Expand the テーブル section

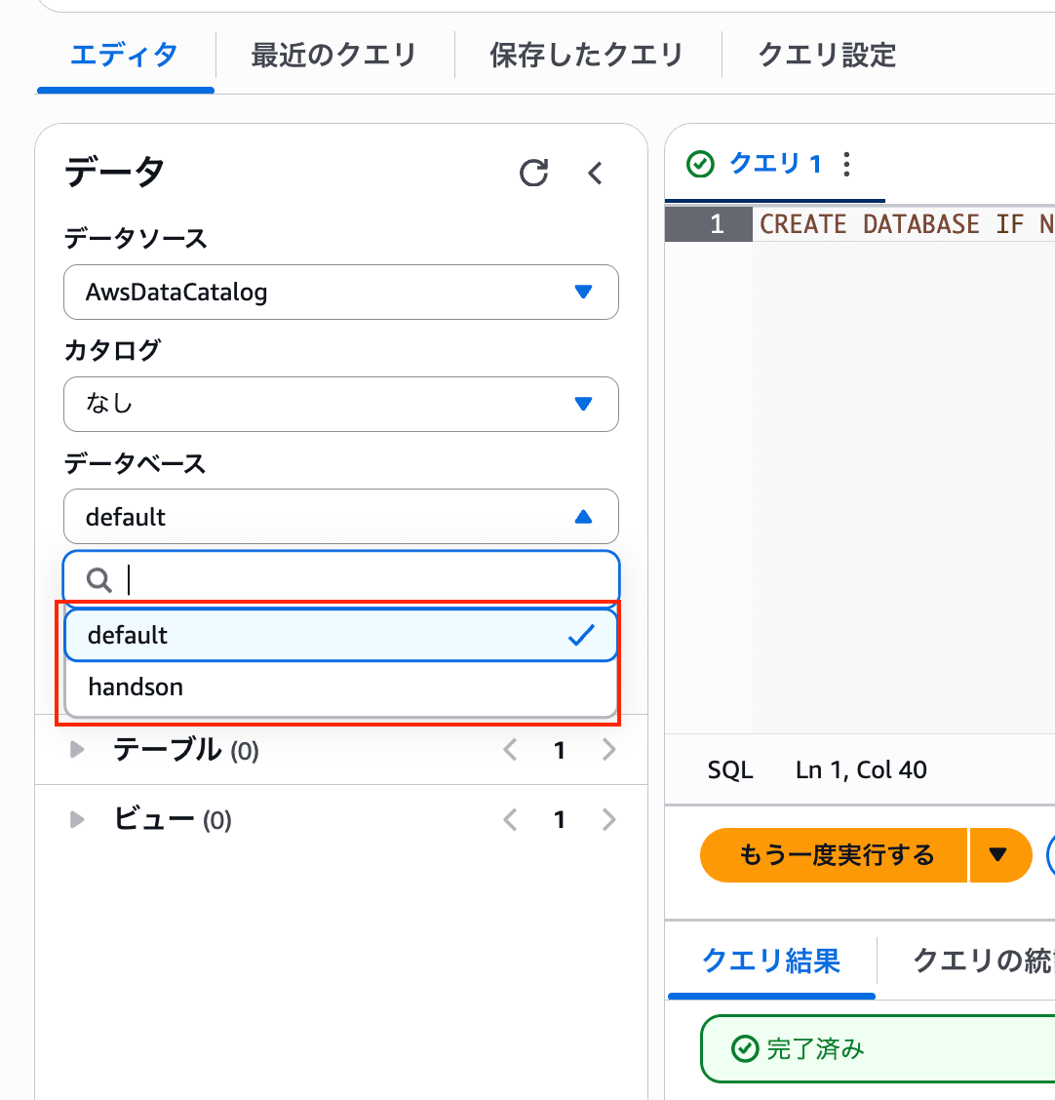(x=77, y=750)
